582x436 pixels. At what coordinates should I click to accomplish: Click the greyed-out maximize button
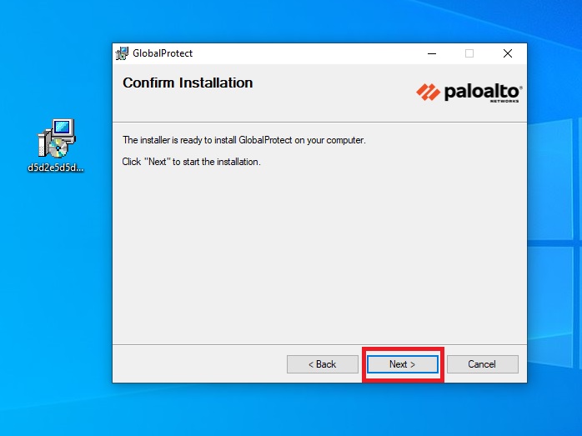click(x=469, y=53)
